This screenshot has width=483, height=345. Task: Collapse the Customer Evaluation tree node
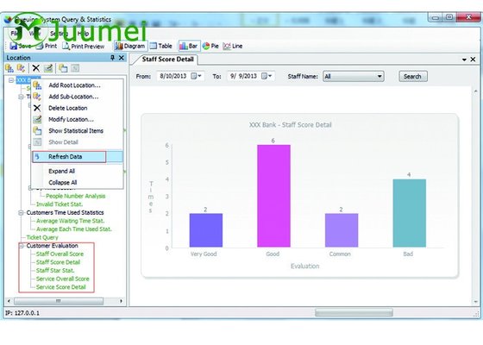22,246
